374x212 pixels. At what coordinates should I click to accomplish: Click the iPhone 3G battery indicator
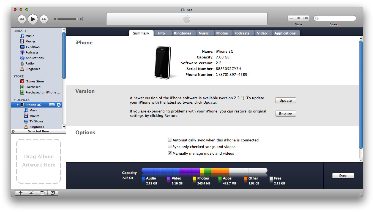(x=52, y=105)
